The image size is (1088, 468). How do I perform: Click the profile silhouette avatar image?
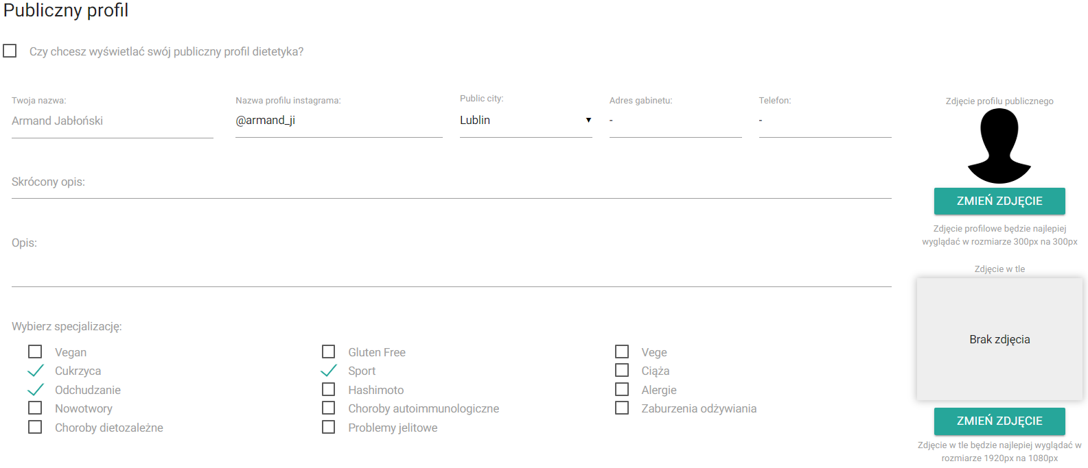click(x=999, y=146)
